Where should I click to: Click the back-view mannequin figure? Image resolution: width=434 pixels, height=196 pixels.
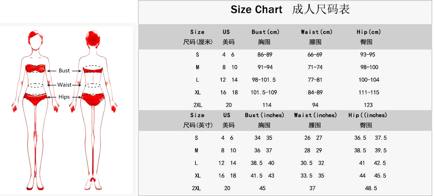[93, 108]
